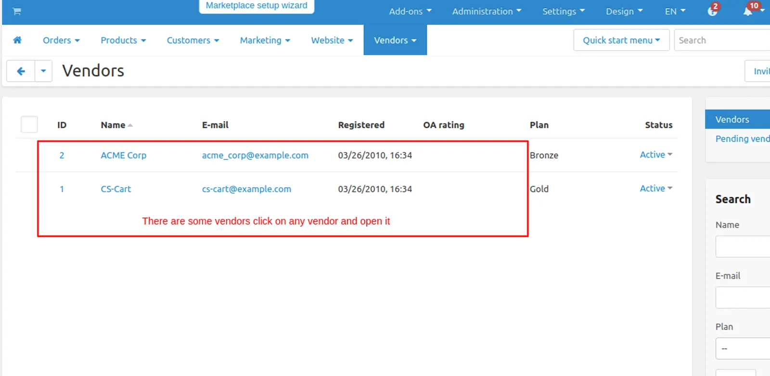Open the Settings menu
Screen dimensions: 770x376
pos(564,12)
